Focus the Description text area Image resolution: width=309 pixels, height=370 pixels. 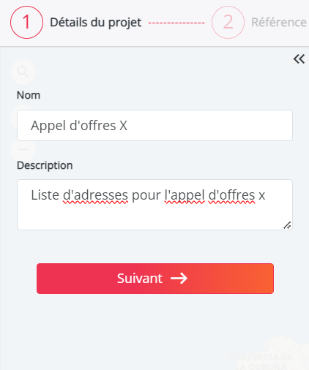tap(154, 205)
